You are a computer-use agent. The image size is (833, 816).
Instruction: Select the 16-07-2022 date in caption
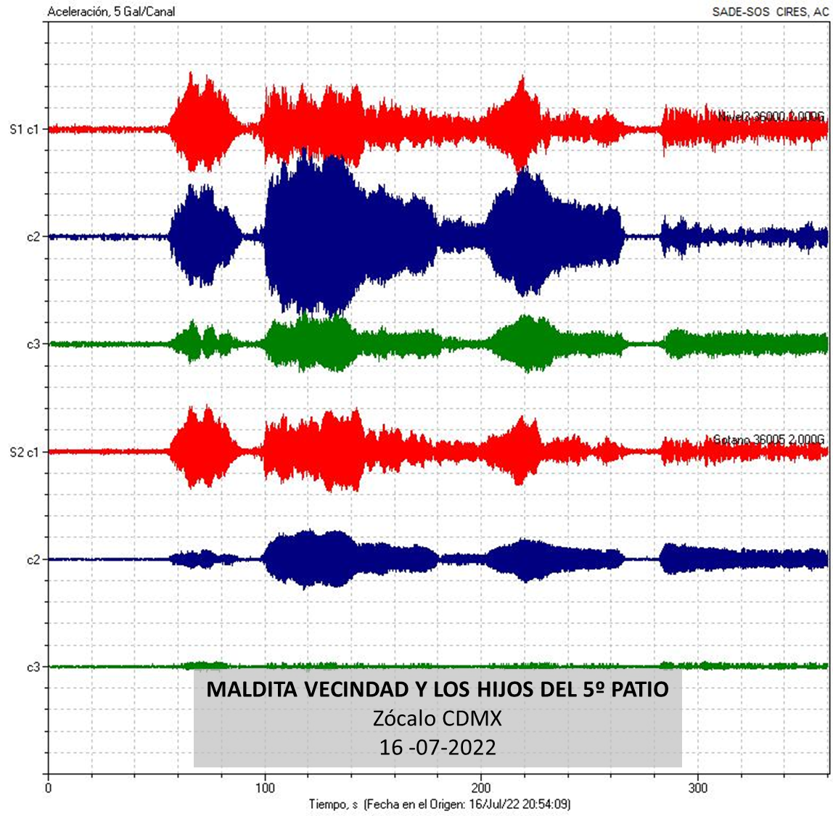tap(437, 747)
